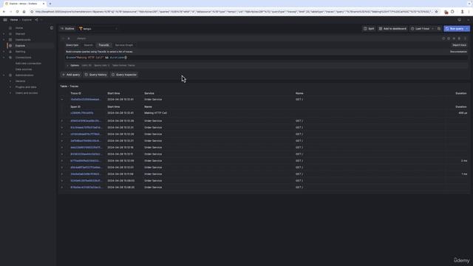Screen dimensions: 473x266
Task: Click the browser home icon
Action: (24, 12)
